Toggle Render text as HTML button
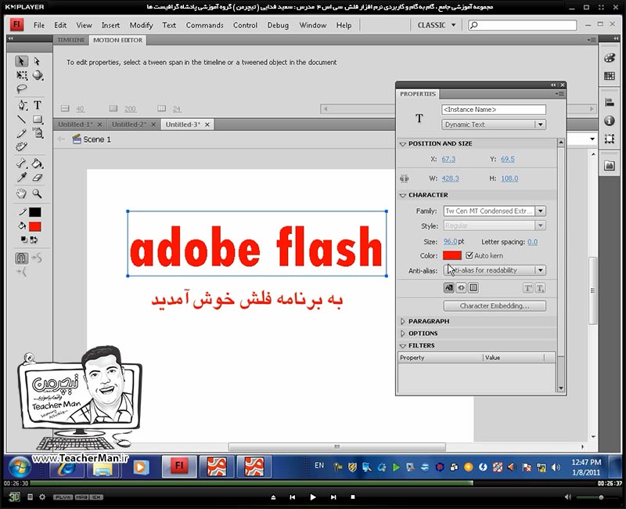The width and height of the screenshot is (626, 509). (461, 287)
